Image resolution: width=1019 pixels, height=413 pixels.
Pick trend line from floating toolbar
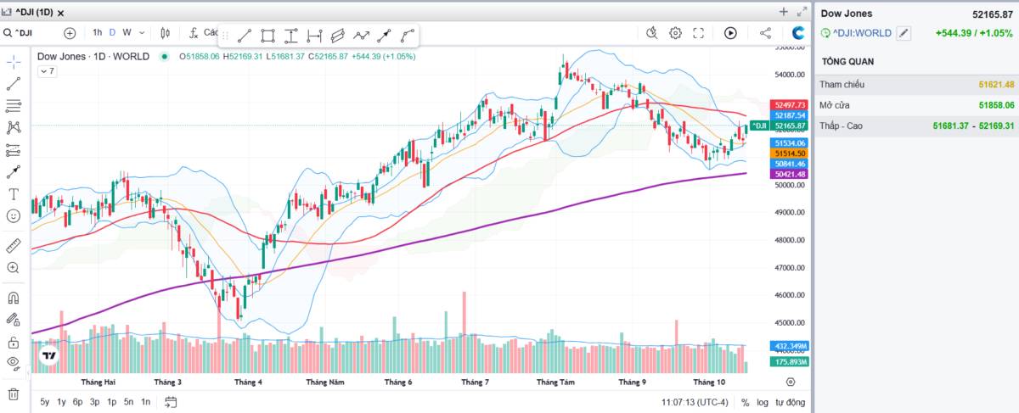(x=245, y=36)
